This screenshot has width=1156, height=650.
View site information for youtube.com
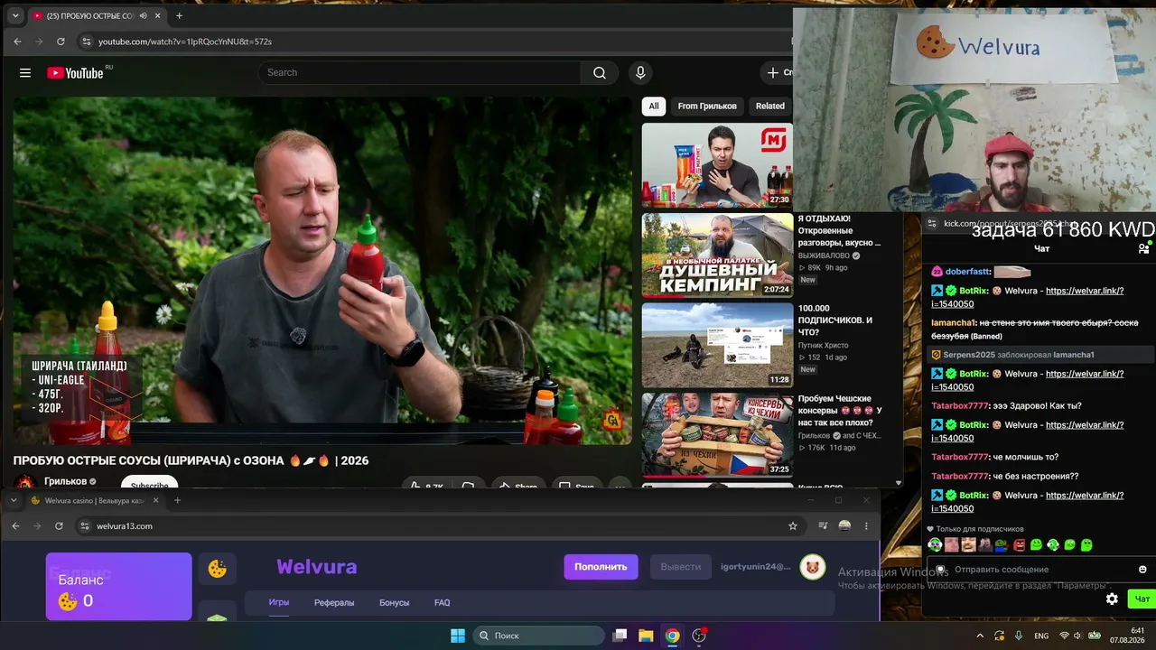[x=87, y=42]
